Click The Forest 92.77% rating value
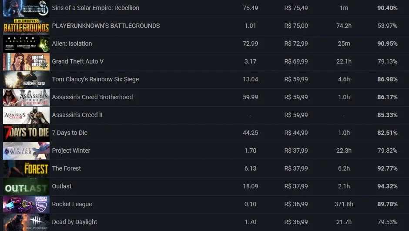The height and width of the screenshot is (231, 409). (387, 168)
